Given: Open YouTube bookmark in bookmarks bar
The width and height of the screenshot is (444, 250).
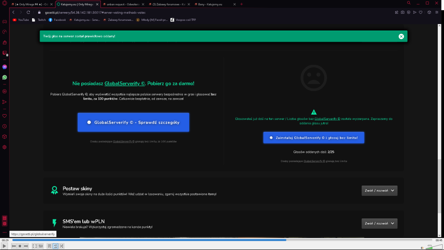Looking at the screenshot, I should coord(21,20).
